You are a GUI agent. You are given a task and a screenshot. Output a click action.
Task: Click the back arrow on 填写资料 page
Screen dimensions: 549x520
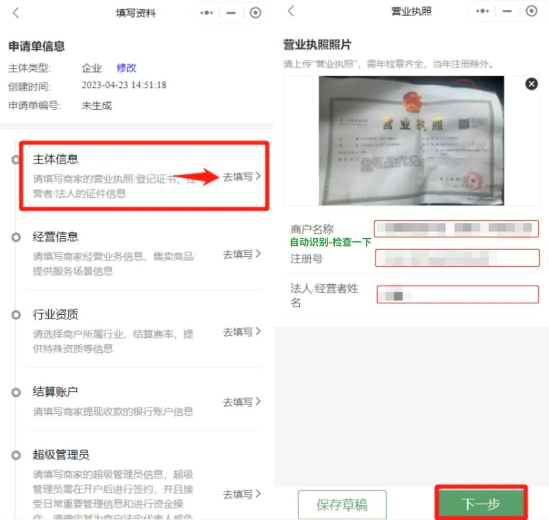click(x=16, y=12)
